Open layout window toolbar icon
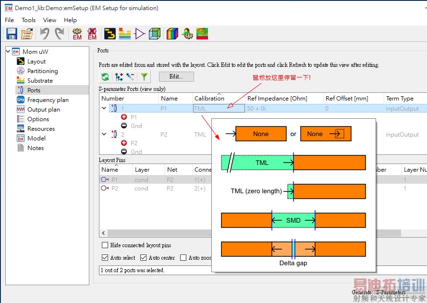This screenshot has width=427, height=303. [110, 34]
